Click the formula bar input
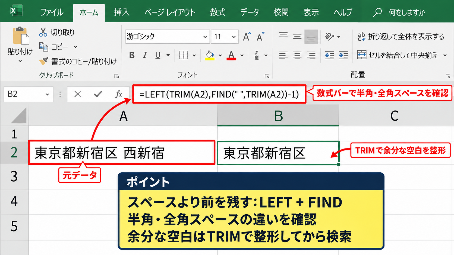 click(x=219, y=94)
